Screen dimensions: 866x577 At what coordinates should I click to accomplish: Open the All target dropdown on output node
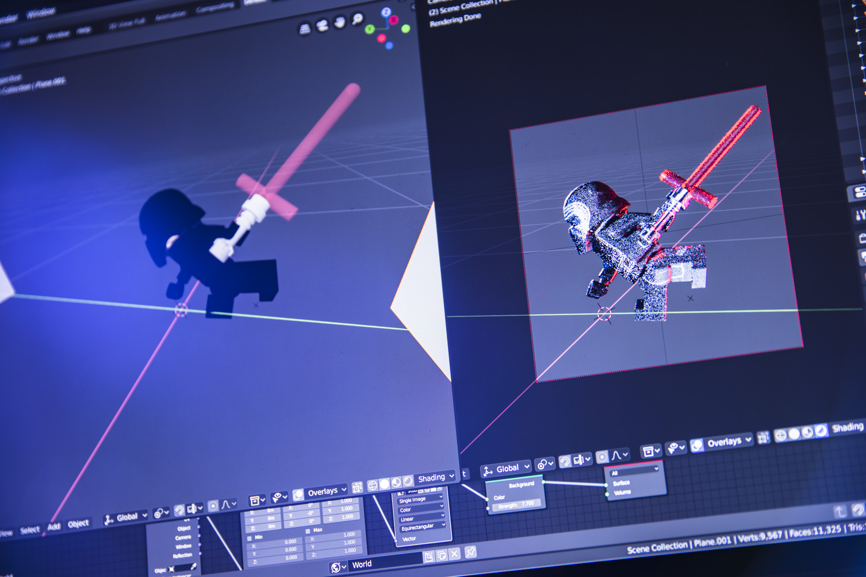635,471
